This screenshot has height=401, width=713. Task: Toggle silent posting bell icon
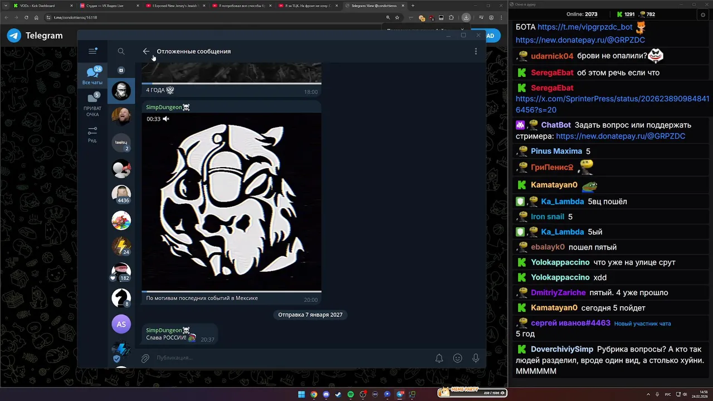coord(439,358)
